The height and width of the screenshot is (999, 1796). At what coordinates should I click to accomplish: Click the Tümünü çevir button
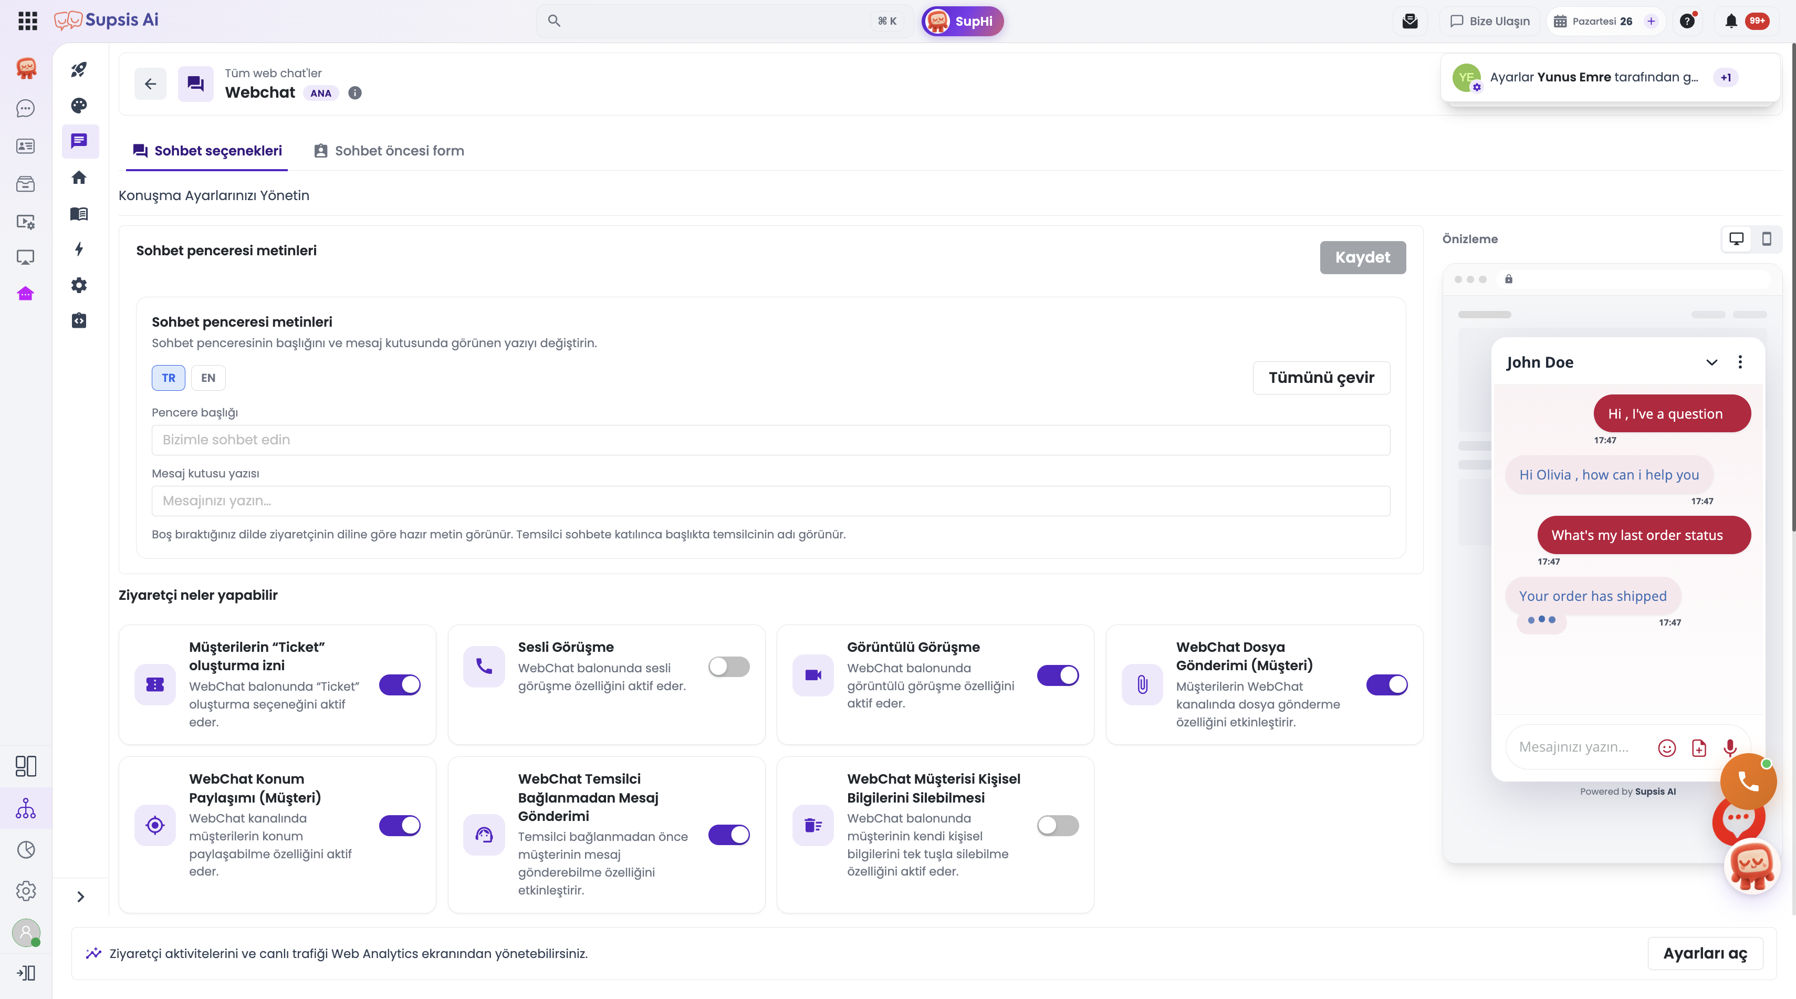pos(1321,378)
